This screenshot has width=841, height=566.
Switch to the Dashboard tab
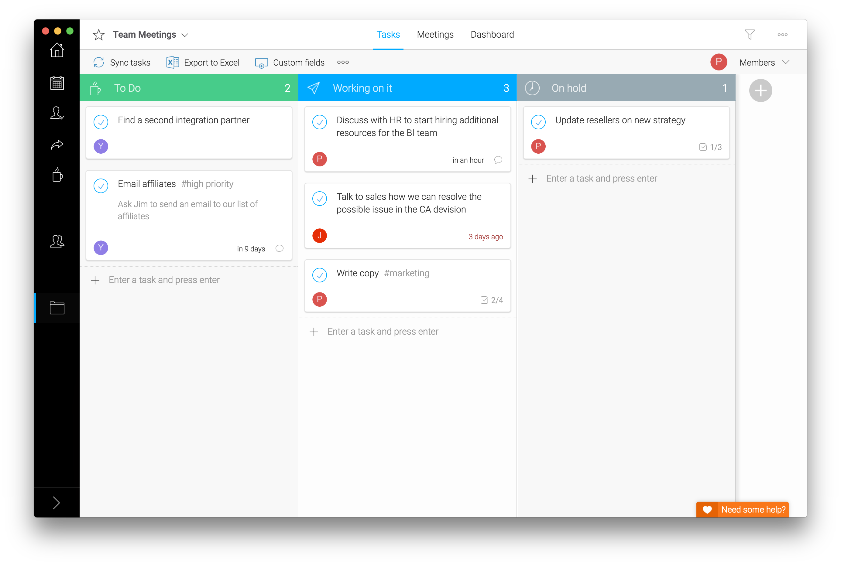[492, 35]
